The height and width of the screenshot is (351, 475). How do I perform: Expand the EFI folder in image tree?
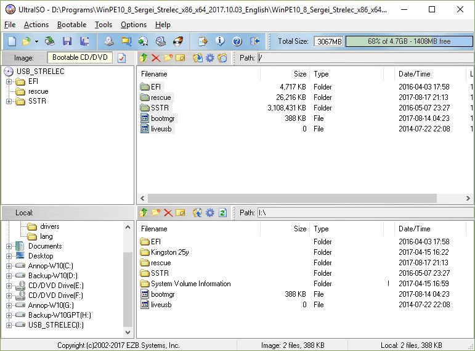pyautogui.click(x=9, y=81)
